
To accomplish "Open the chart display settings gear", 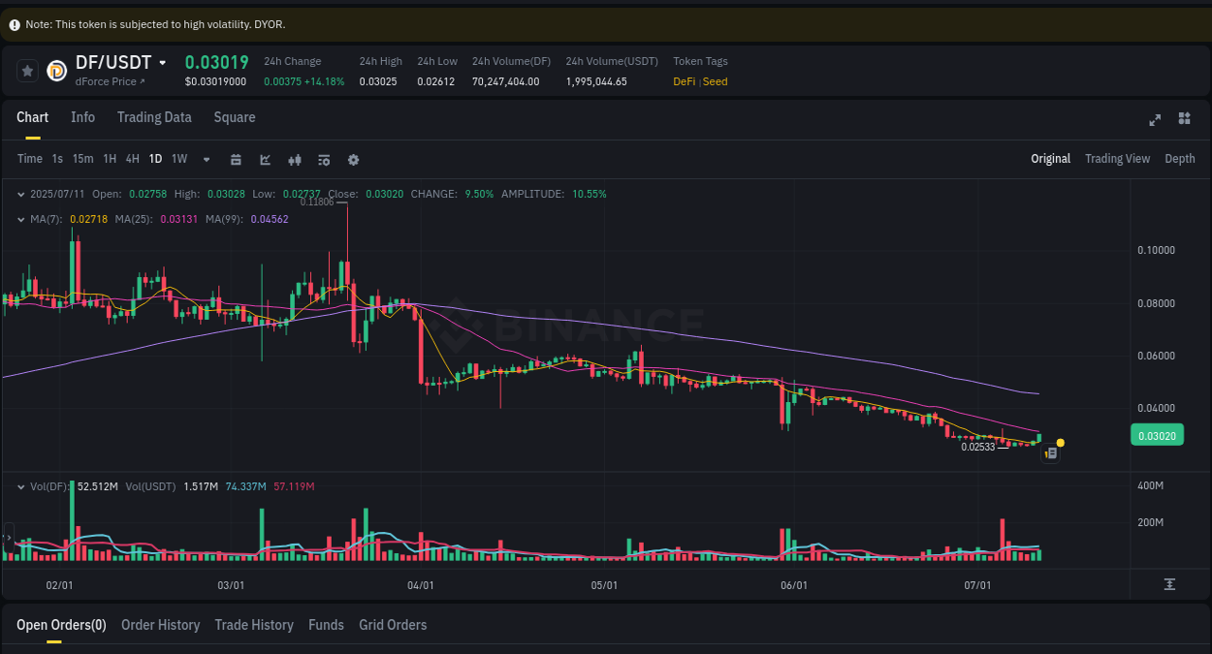I will click(x=353, y=158).
